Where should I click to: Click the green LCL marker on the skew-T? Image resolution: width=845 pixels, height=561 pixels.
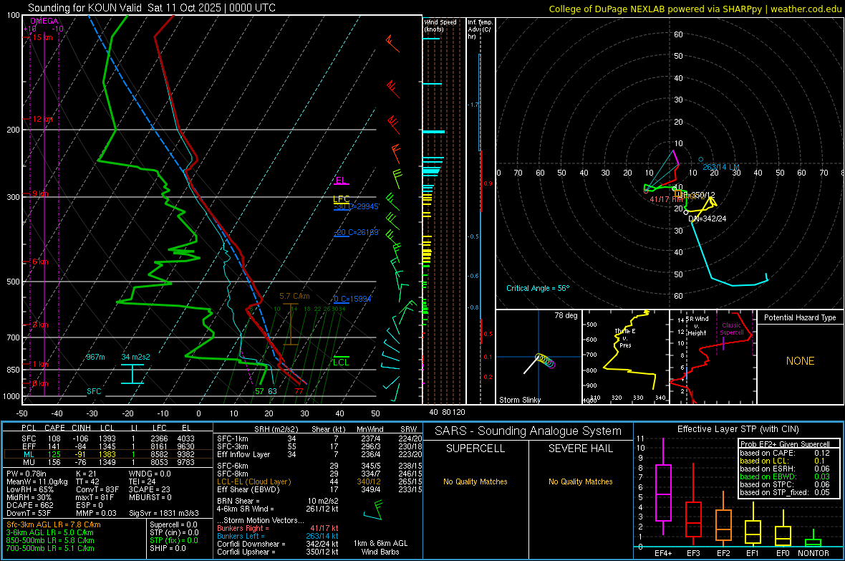click(341, 362)
